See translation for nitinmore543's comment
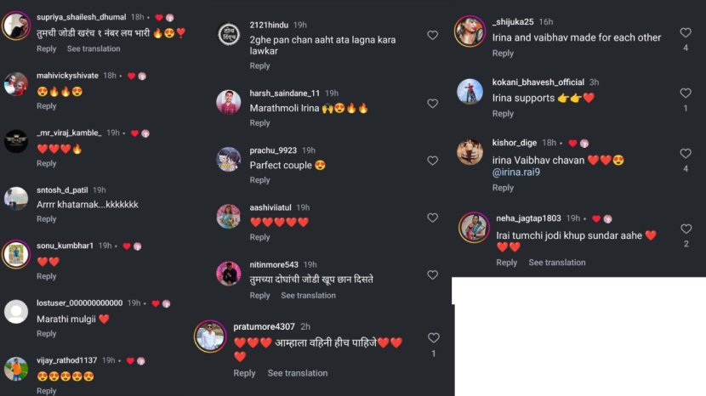This screenshot has height=396, width=706. pyautogui.click(x=309, y=296)
